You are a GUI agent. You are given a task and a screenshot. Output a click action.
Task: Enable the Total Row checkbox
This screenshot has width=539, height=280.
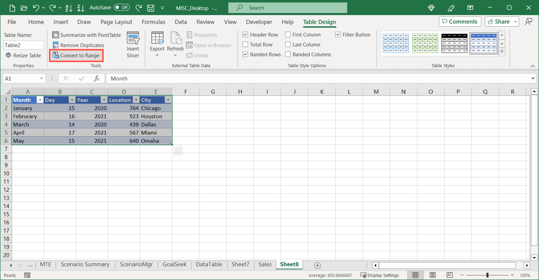click(245, 45)
